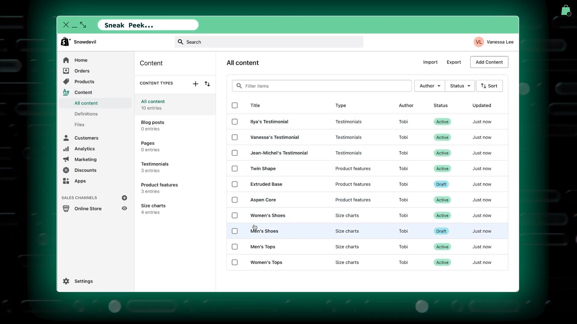Image resolution: width=577 pixels, height=324 pixels.
Task: Add a new content type with plus icon
Action: tap(195, 84)
